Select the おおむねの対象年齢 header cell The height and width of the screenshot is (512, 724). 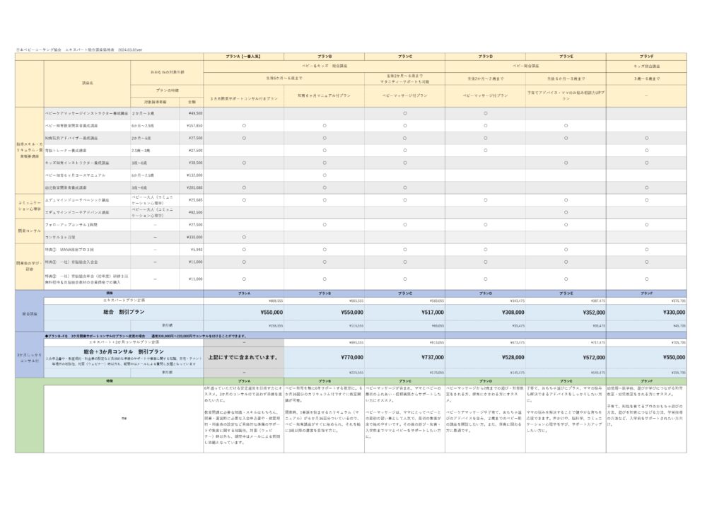167,72
